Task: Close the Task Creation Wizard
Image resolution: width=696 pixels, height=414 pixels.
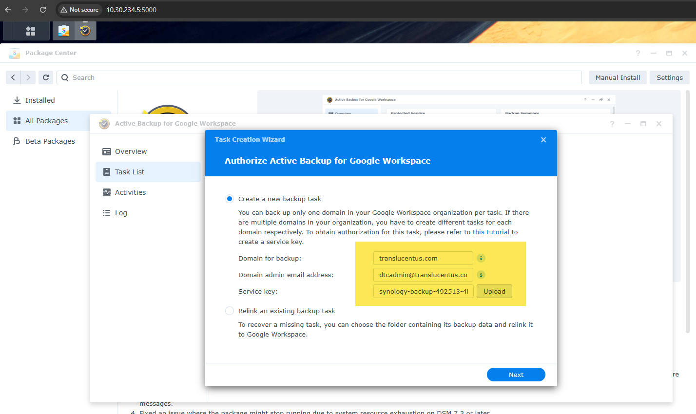Action: point(543,140)
